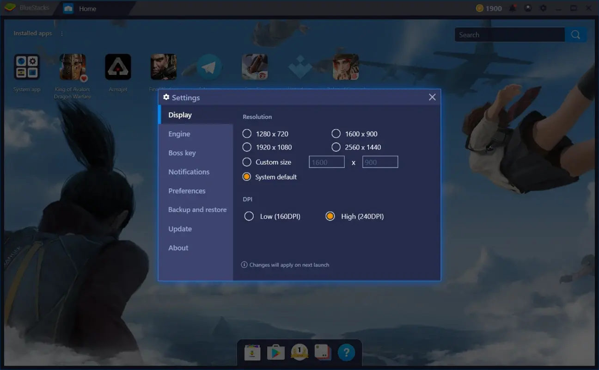
Task: Choose Custom size resolution option
Action: (247, 162)
